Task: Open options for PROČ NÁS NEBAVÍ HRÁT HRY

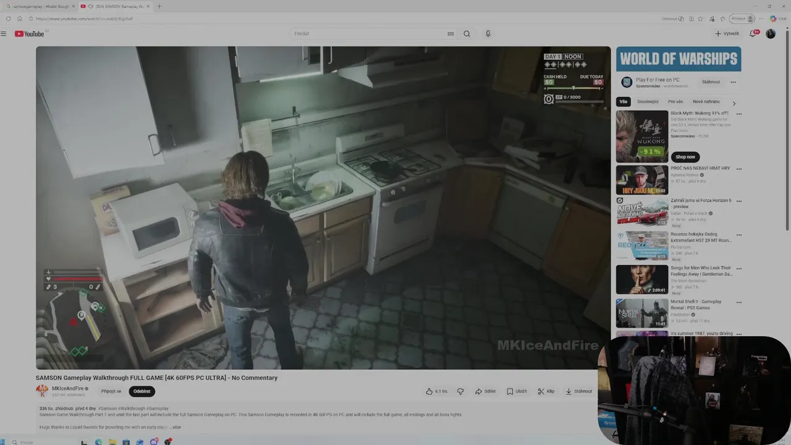Action: [738, 169]
